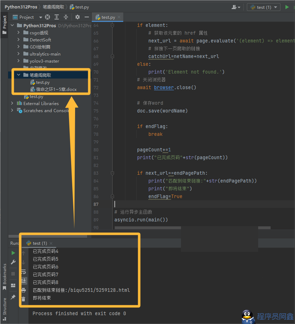295x324 pixels.
Task: Expand the yolov3-master folder arrow
Action: (x=18, y=61)
